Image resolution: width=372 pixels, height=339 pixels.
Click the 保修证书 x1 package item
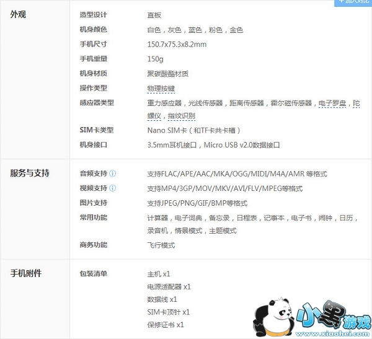tap(166, 325)
